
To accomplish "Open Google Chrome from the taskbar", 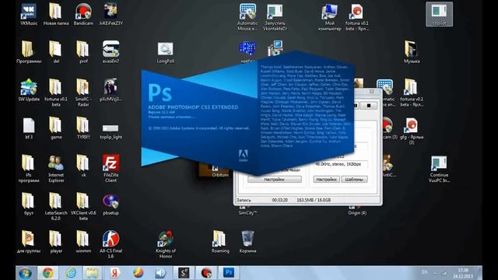I will coord(48,273).
